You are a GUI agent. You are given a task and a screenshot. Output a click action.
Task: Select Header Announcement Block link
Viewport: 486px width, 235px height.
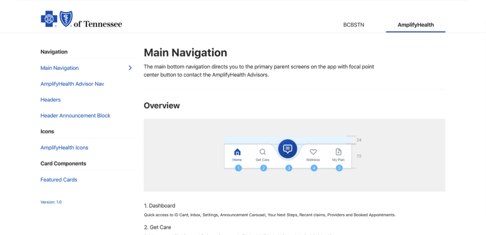click(x=75, y=115)
